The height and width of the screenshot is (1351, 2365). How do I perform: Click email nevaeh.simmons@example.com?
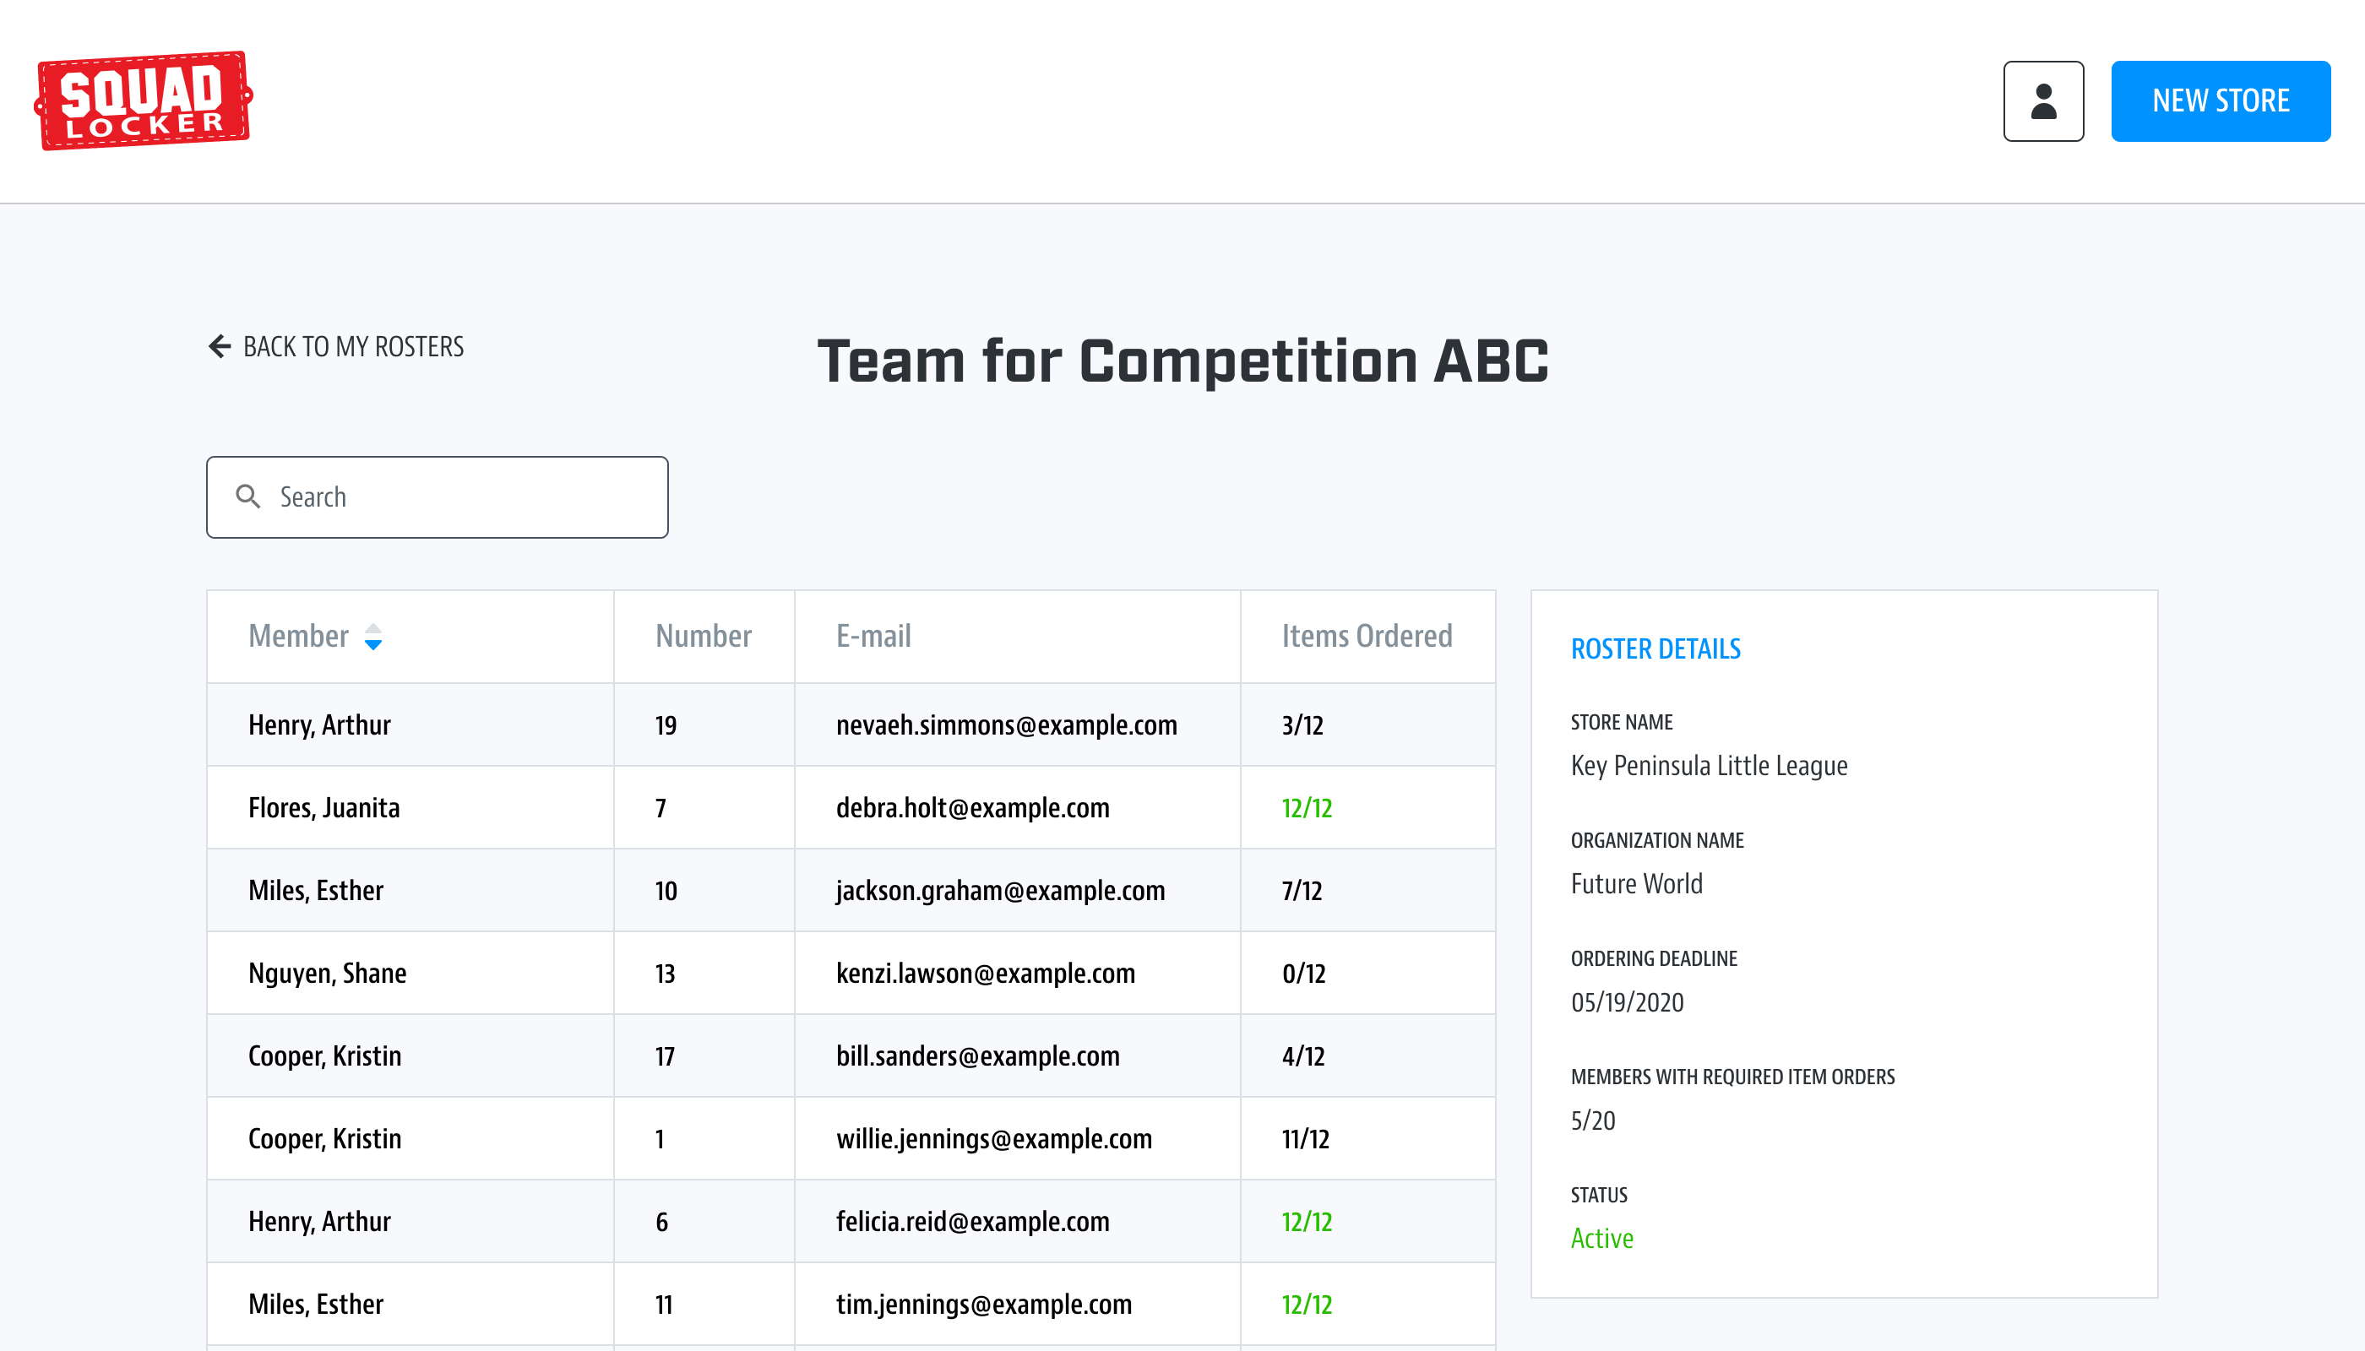click(1006, 724)
